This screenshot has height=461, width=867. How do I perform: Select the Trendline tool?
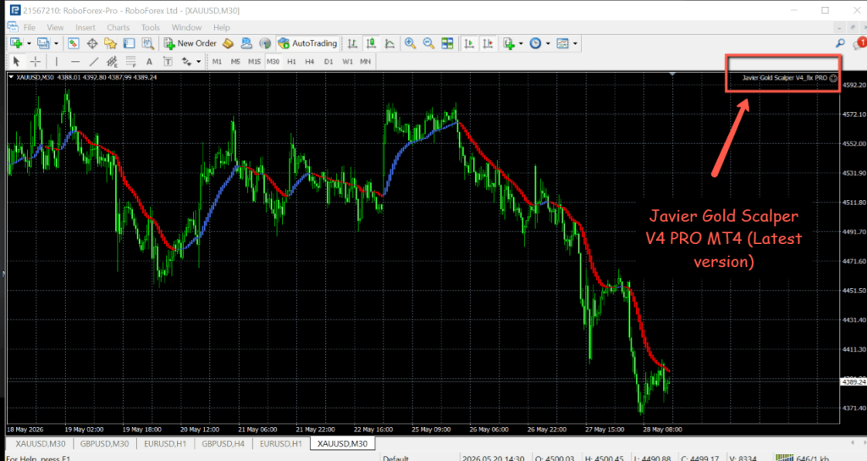coord(94,61)
